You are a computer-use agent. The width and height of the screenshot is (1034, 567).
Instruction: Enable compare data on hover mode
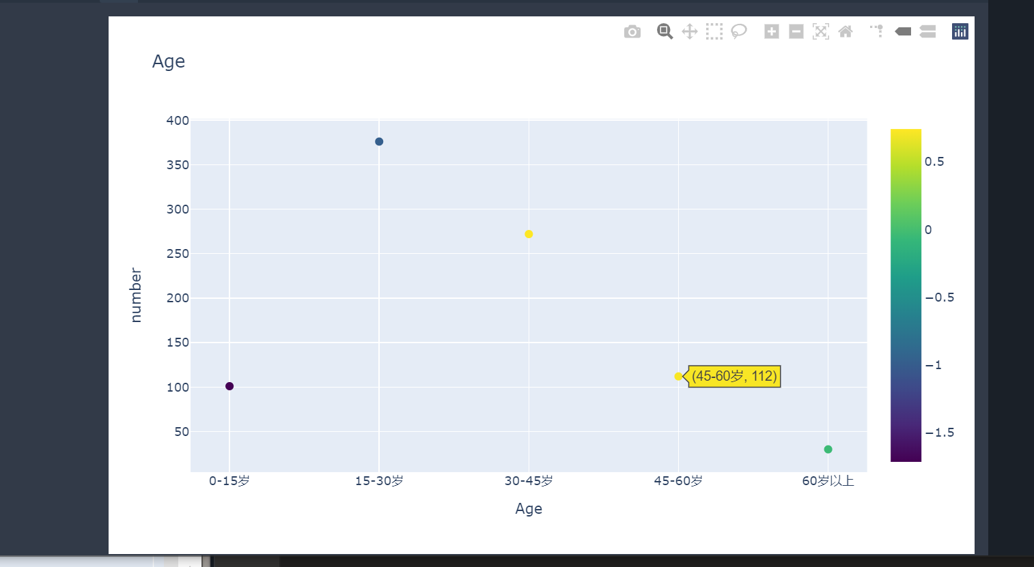click(927, 31)
